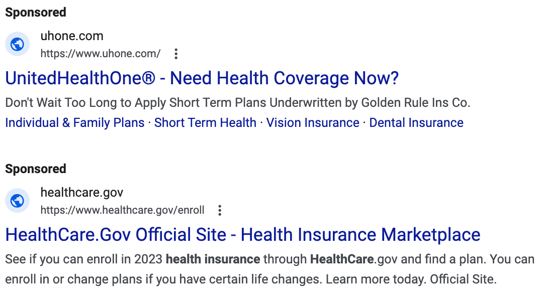Go to the Individual & Family Plans sitelink
Image resolution: width=542 pixels, height=296 pixels.
(x=74, y=123)
